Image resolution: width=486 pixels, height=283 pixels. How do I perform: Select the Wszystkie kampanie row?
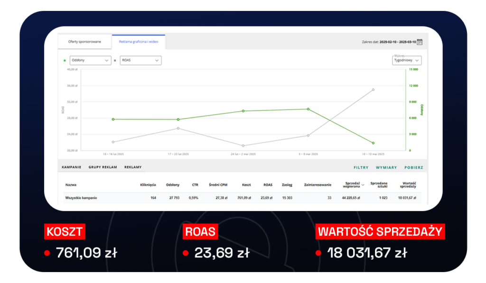(x=81, y=198)
